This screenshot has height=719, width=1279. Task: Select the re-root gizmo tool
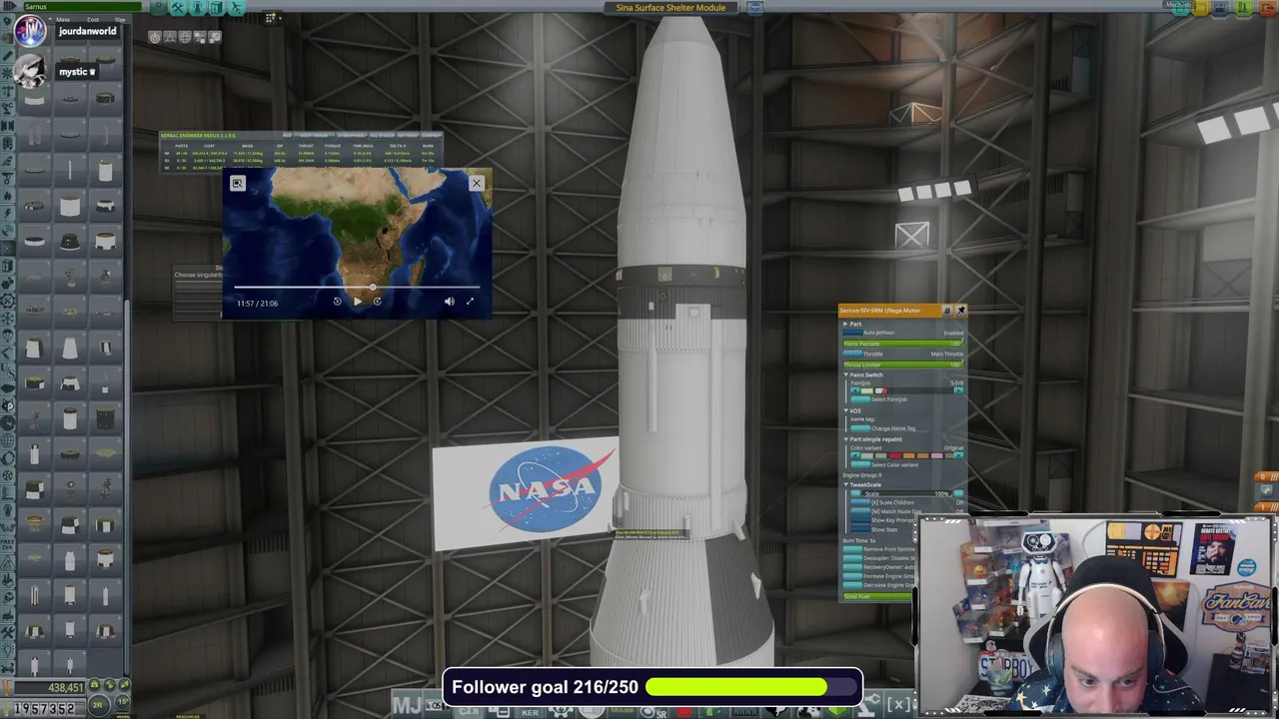[x=200, y=37]
